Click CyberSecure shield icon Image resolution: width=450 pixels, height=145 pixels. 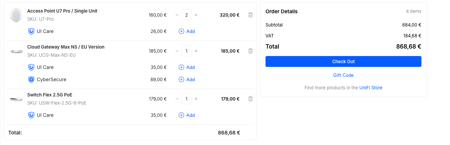(x=31, y=79)
